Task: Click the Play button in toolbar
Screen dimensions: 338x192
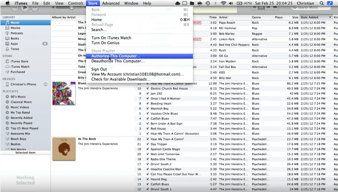Action: coord(25,8)
